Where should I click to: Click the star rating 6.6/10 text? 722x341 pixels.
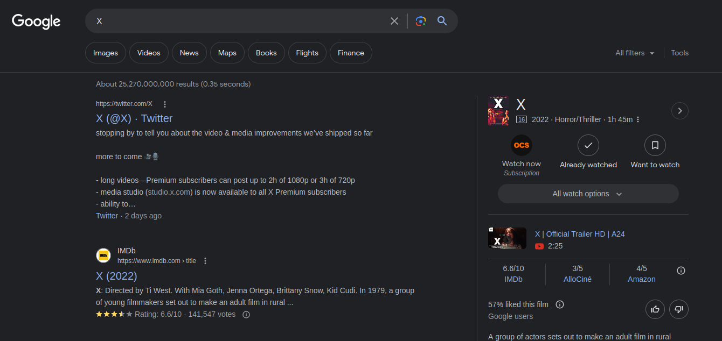pos(158,314)
